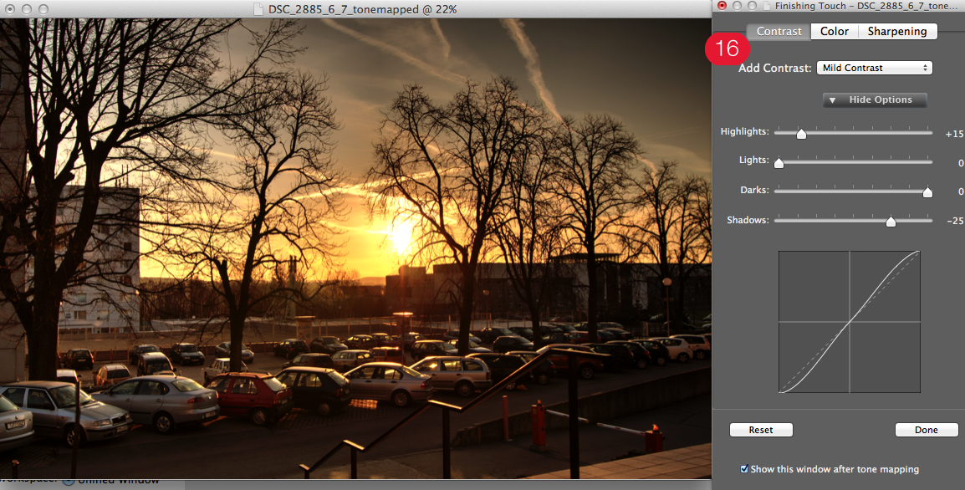The height and width of the screenshot is (490, 965).
Task: Select the unified window radio button
Action: (69, 480)
